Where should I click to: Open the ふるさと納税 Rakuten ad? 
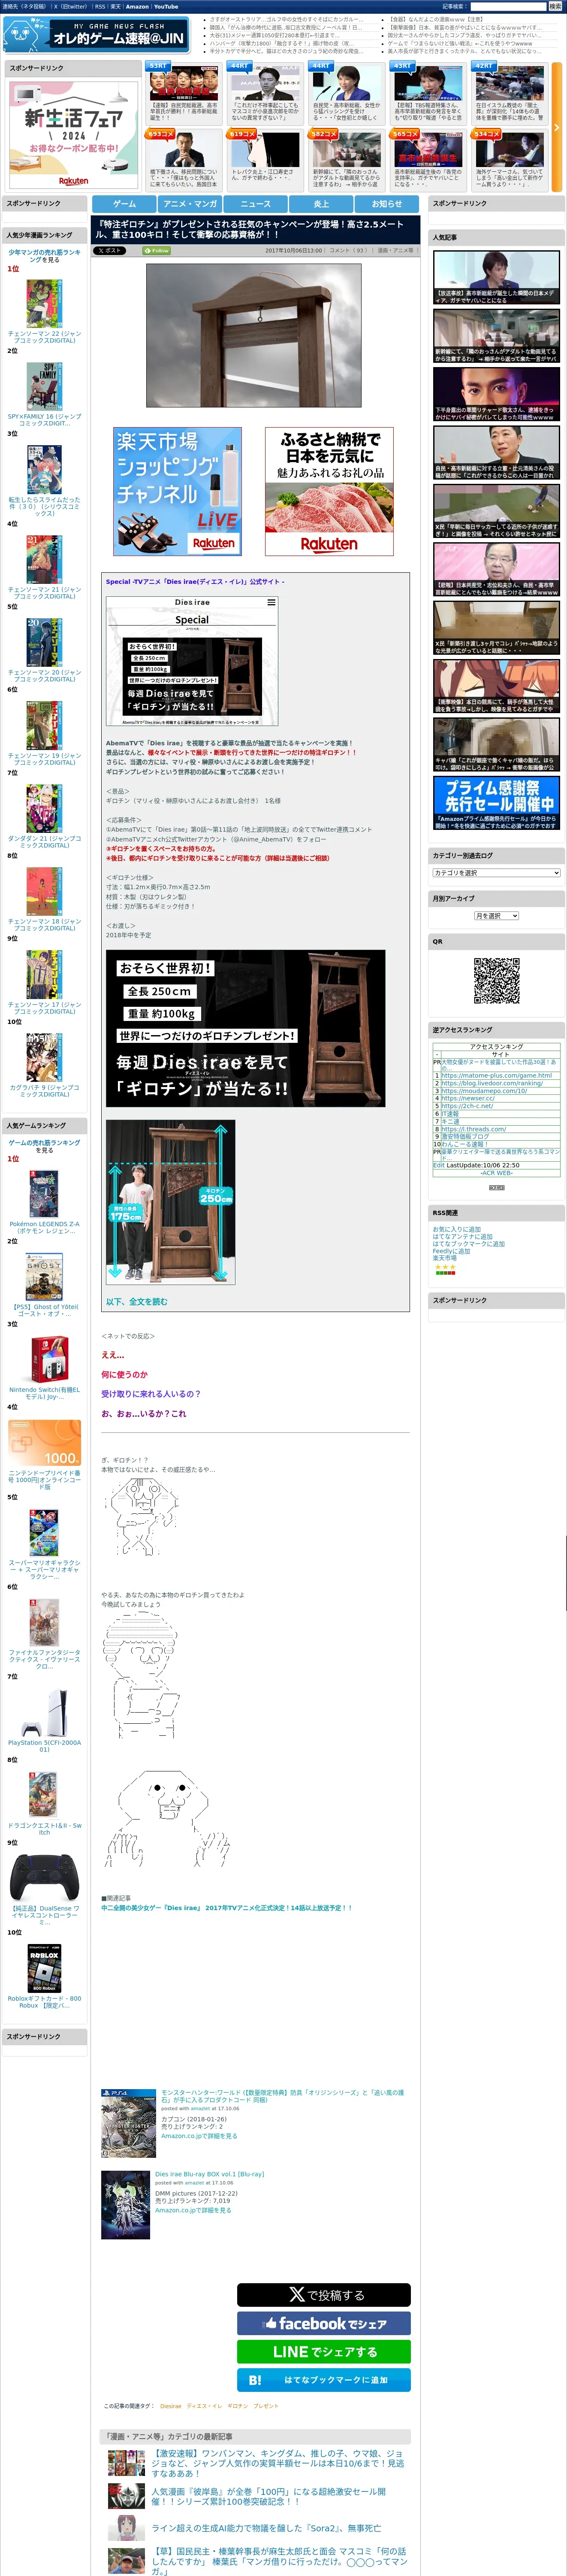[329, 492]
